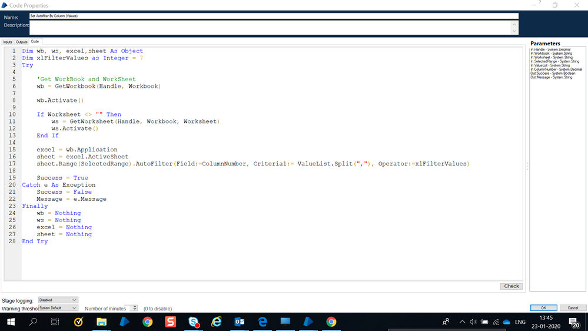
Task: Click the help question mark icon
Action: [540, 2]
